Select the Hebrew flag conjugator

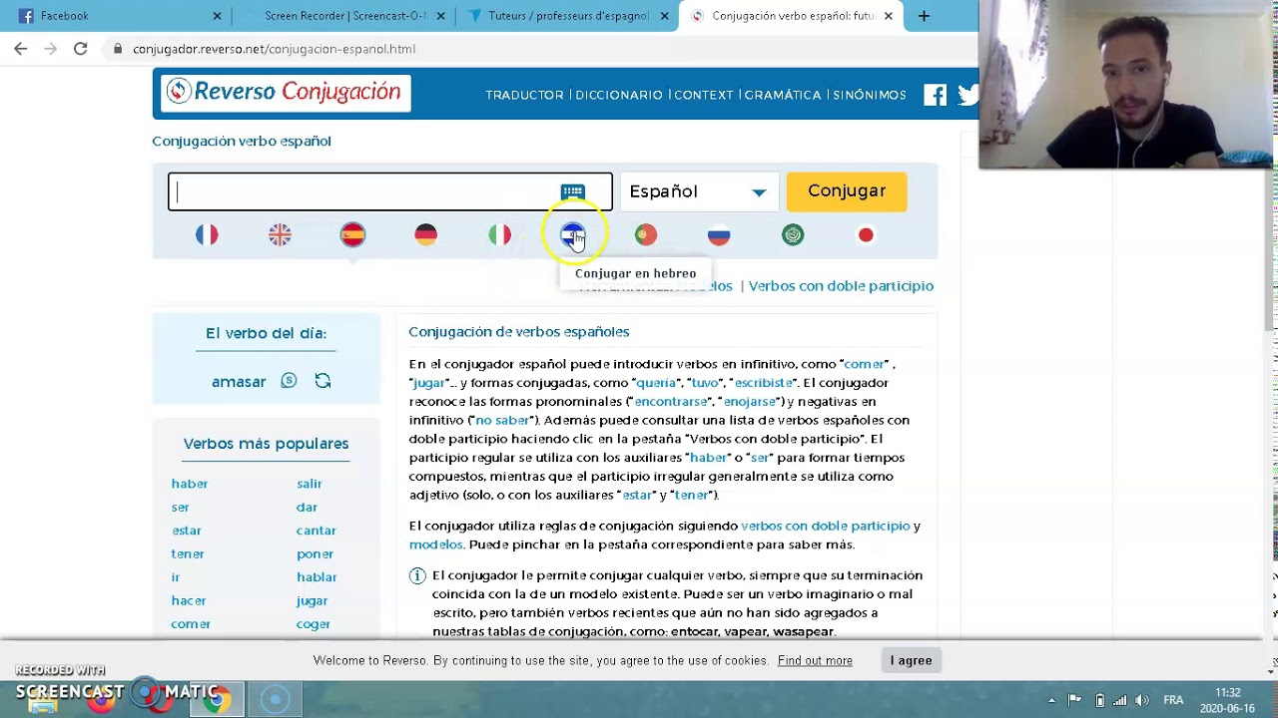point(572,235)
